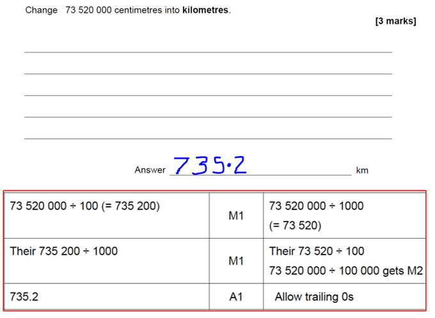
Task: Click the question text starting with "Change"
Action: (127, 10)
